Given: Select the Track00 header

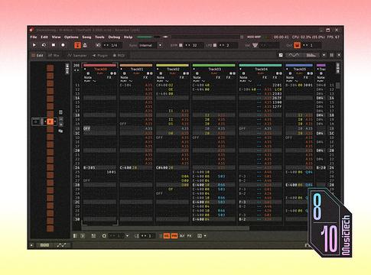Looking at the screenshot, I should pos(100,70).
